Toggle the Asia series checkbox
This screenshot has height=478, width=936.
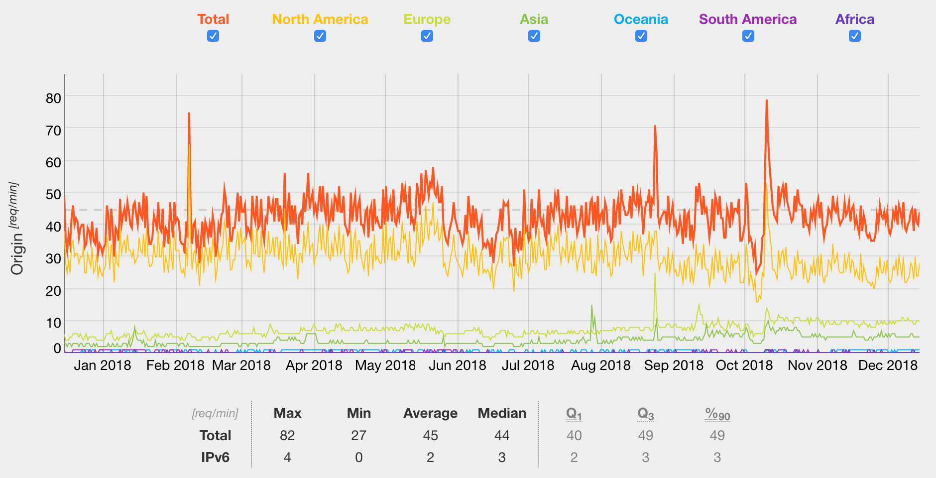[x=534, y=36]
